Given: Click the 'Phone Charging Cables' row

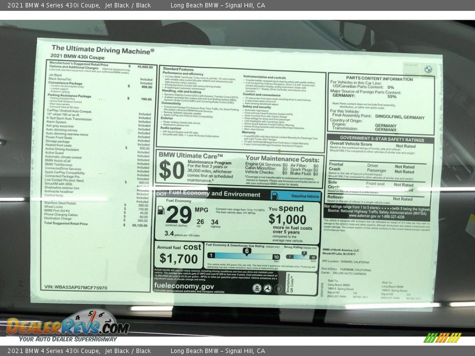Looking at the screenshot, I should point(61,215).
